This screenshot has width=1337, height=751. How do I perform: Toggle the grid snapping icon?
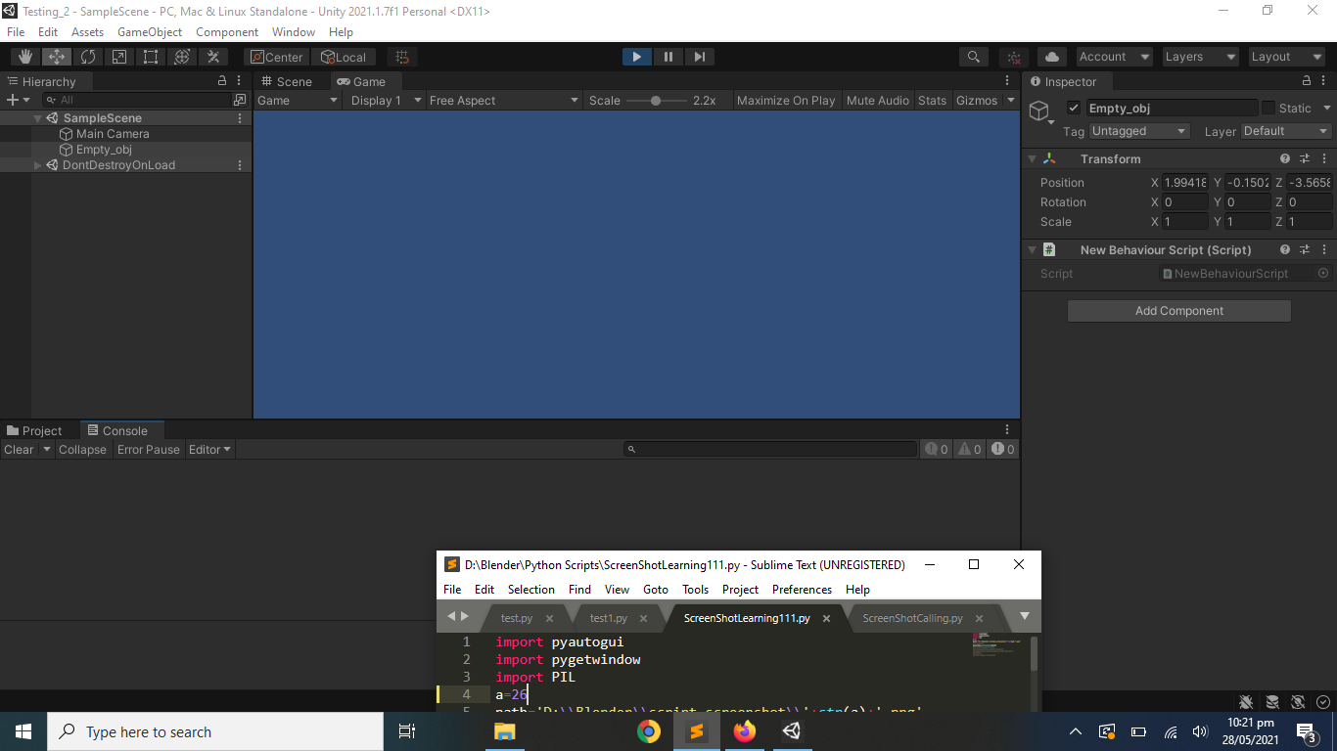point(401,57)
